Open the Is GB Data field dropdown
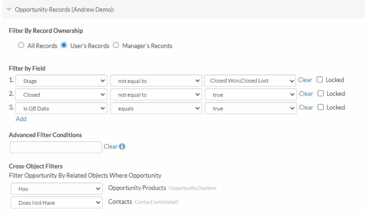 pyautogui.click(x=61, y=108)
